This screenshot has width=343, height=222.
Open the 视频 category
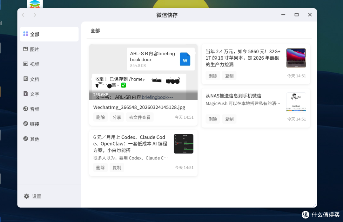(49, 64)
